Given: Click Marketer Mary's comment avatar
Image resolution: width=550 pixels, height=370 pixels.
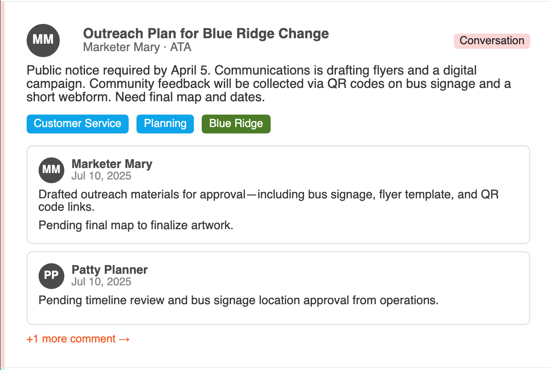Looking at the screenshot, I should pos(51,170).
